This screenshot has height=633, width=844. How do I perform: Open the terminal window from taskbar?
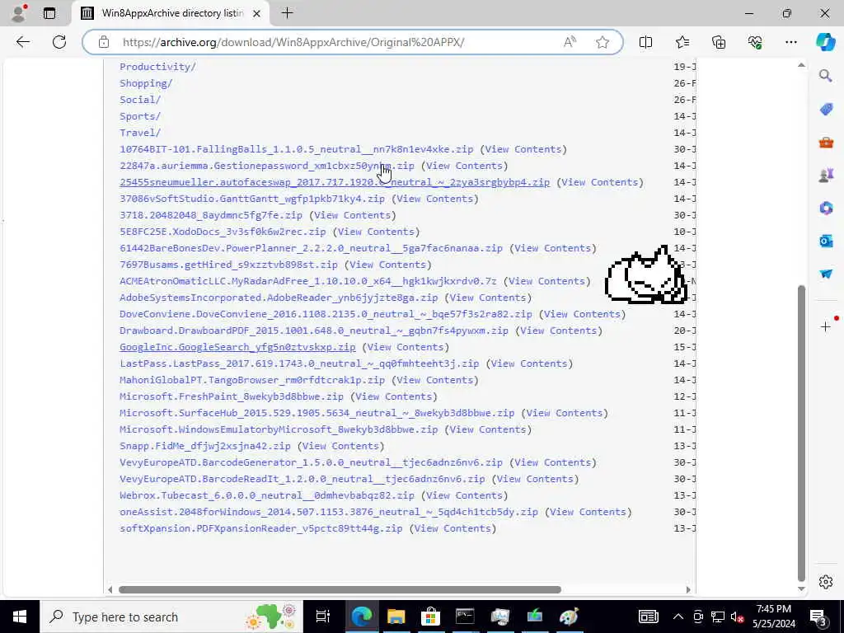465,617
